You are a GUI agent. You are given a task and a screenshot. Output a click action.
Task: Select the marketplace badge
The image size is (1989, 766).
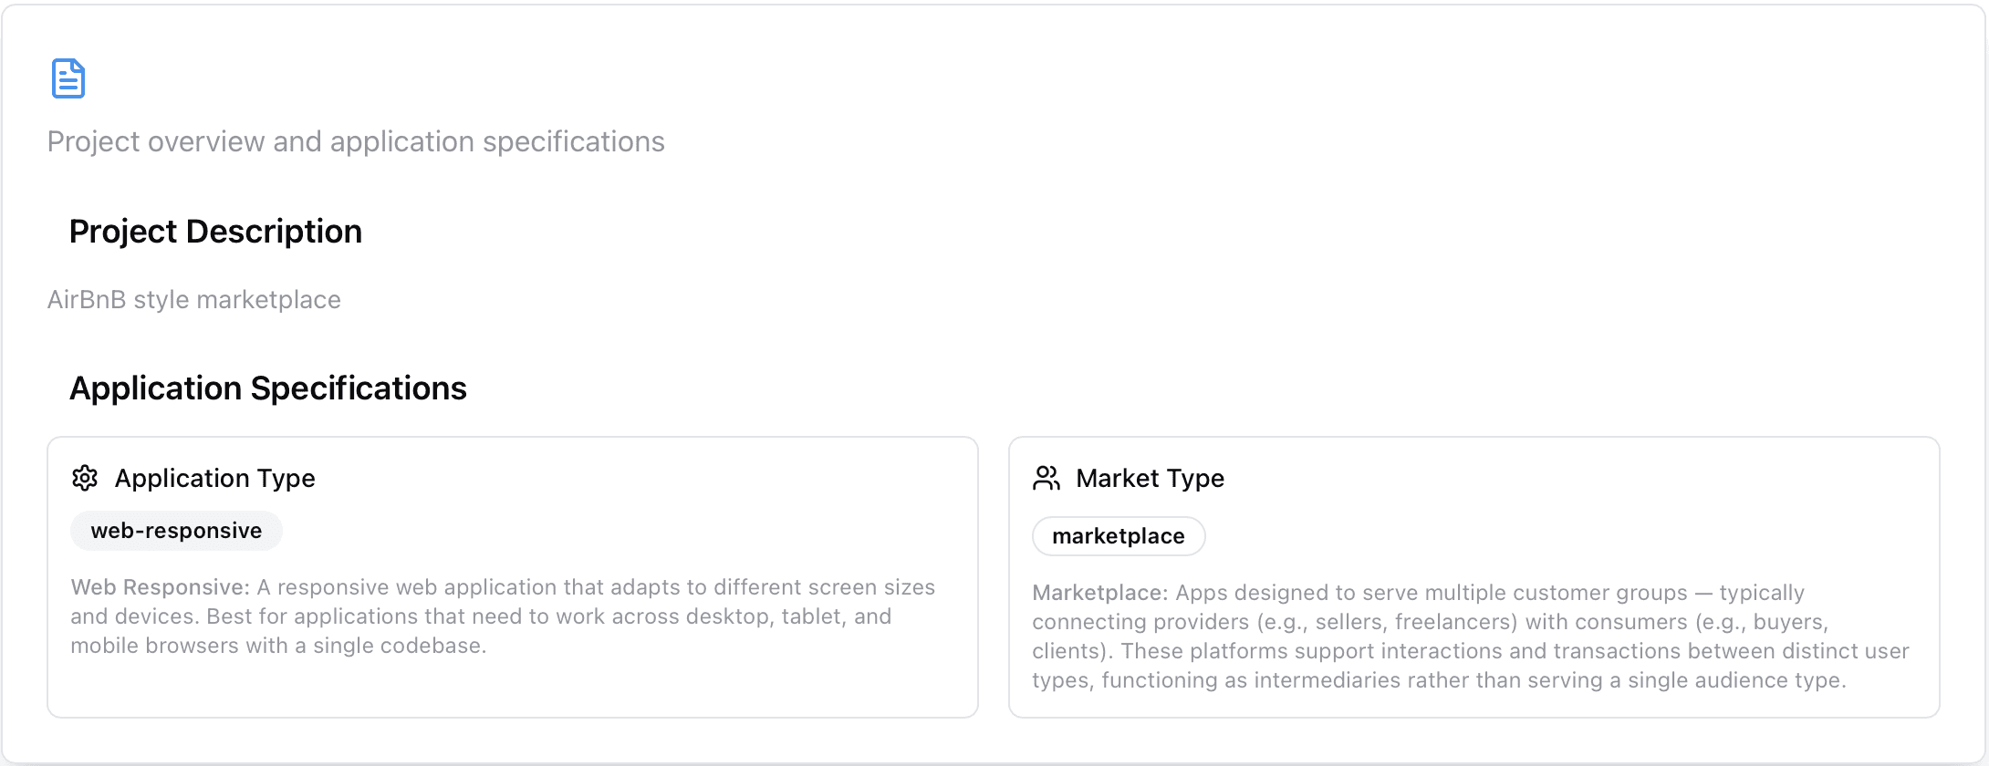pyautogui.click(x=1118, y=536)
